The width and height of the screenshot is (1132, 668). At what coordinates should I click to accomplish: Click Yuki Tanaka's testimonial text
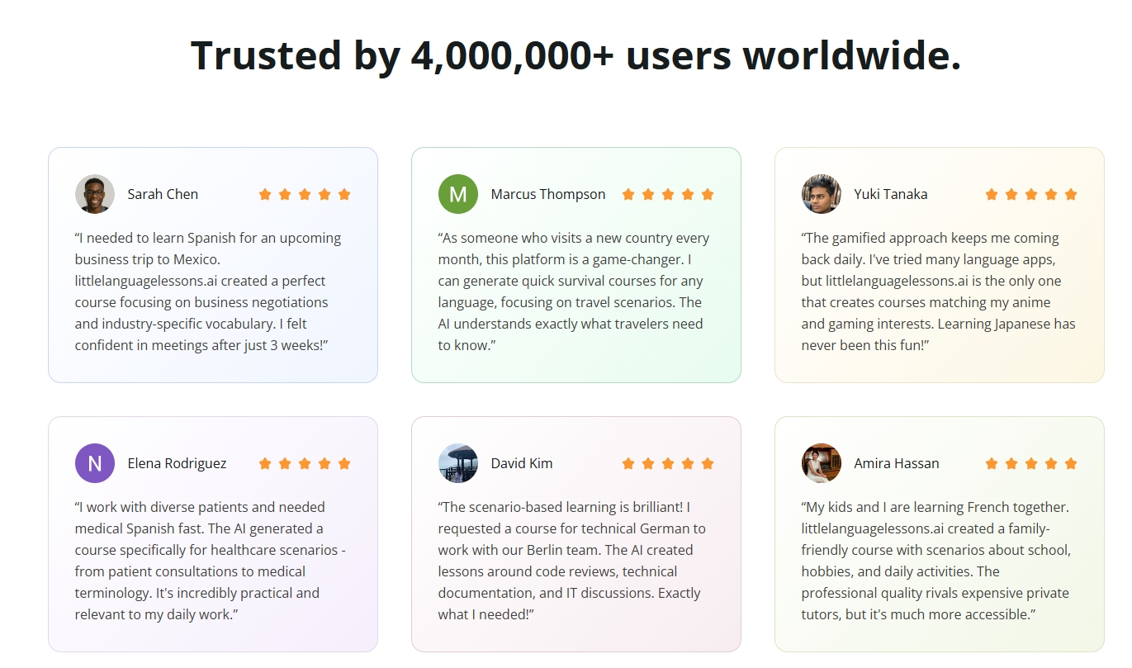(x=939, y=291)
